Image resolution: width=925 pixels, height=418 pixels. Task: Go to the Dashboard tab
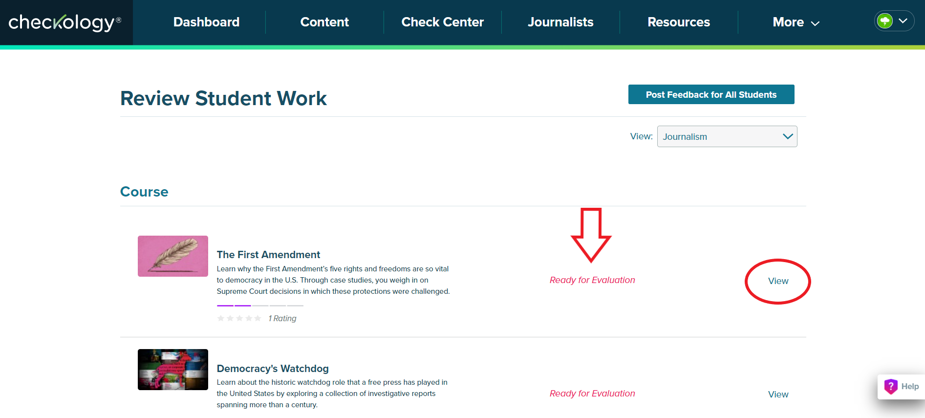pos(206,22)
